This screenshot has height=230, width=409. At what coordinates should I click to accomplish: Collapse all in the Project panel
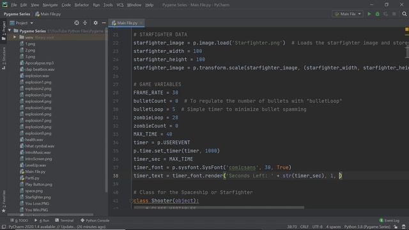[85, 23]
